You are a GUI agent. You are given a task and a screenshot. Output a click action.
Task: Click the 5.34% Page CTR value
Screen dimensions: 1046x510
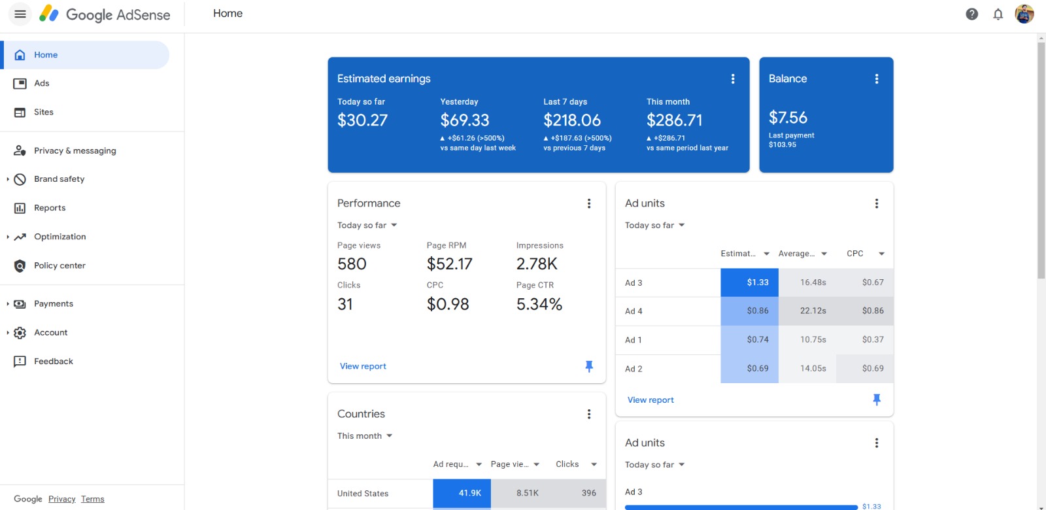(539, 304)
